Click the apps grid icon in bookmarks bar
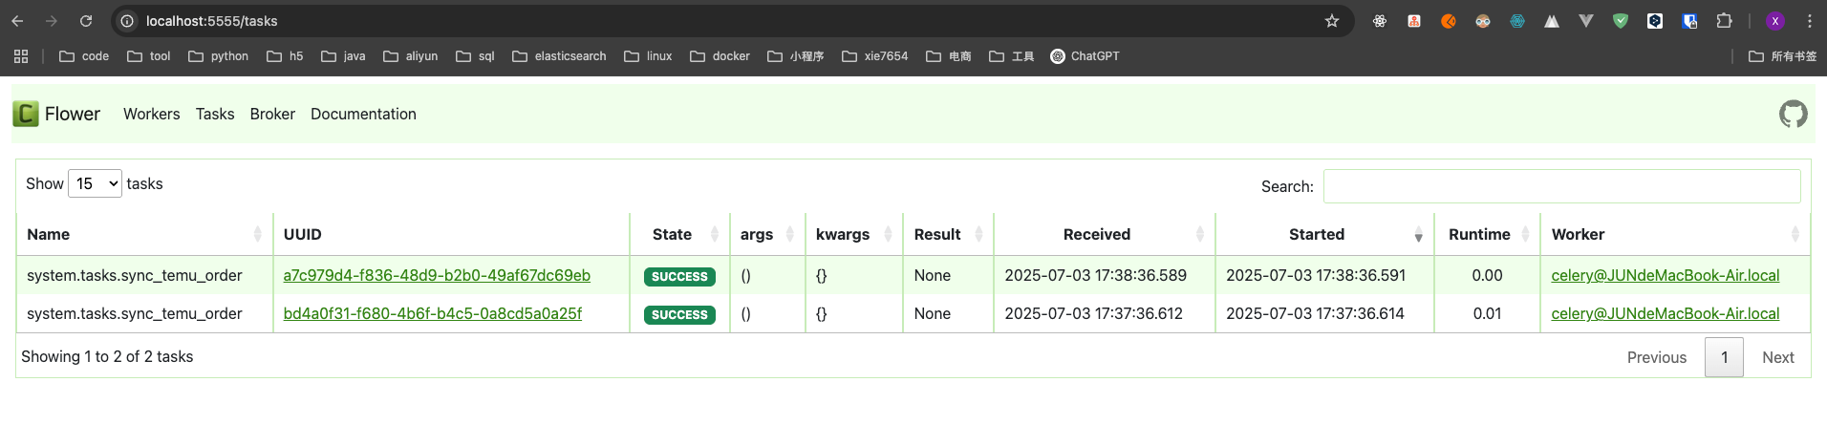Viewport: 1827px width, 446px height. [21, 56]
